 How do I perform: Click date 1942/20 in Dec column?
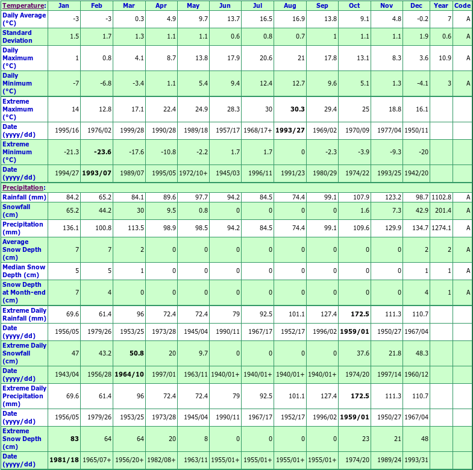click(416, 173)
